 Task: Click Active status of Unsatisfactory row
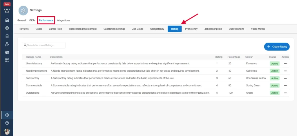(x=275, y=64)
